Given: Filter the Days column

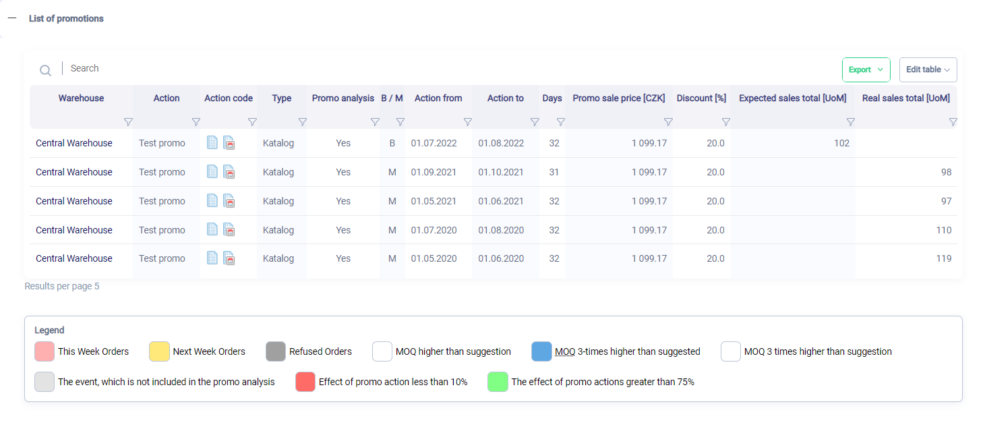Looking at the screenshot, I should coord(560,122).
